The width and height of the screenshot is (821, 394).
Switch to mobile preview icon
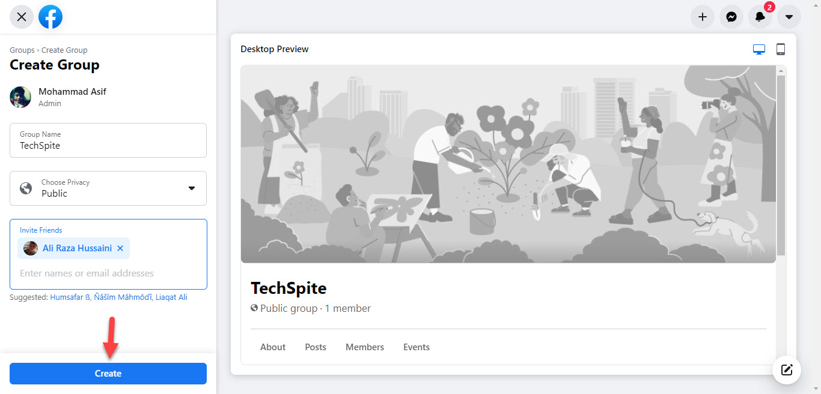781,49
